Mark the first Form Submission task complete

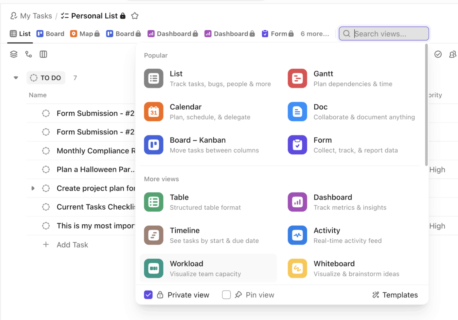(x=45, y=113)
